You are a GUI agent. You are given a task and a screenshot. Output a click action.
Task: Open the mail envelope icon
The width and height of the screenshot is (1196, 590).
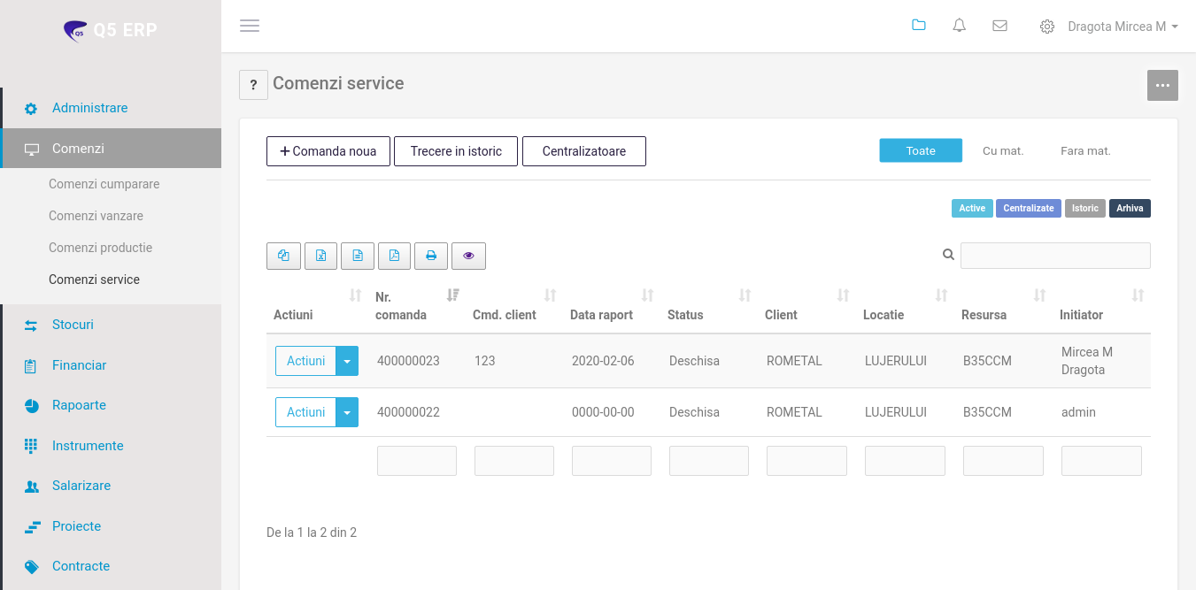(999, 27)
